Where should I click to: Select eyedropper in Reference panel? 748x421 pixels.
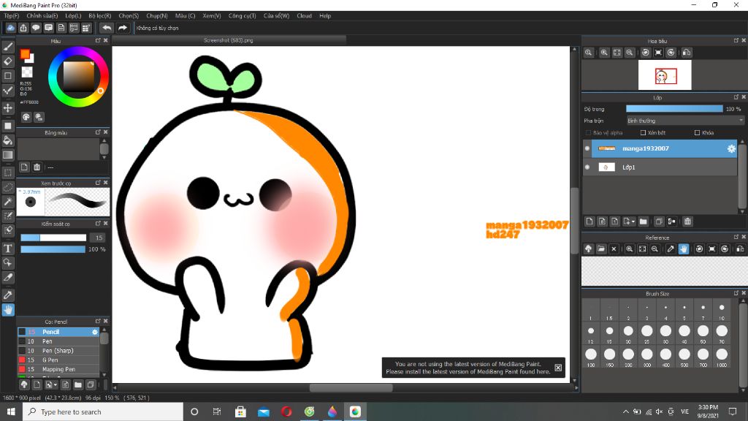point(671,249)
